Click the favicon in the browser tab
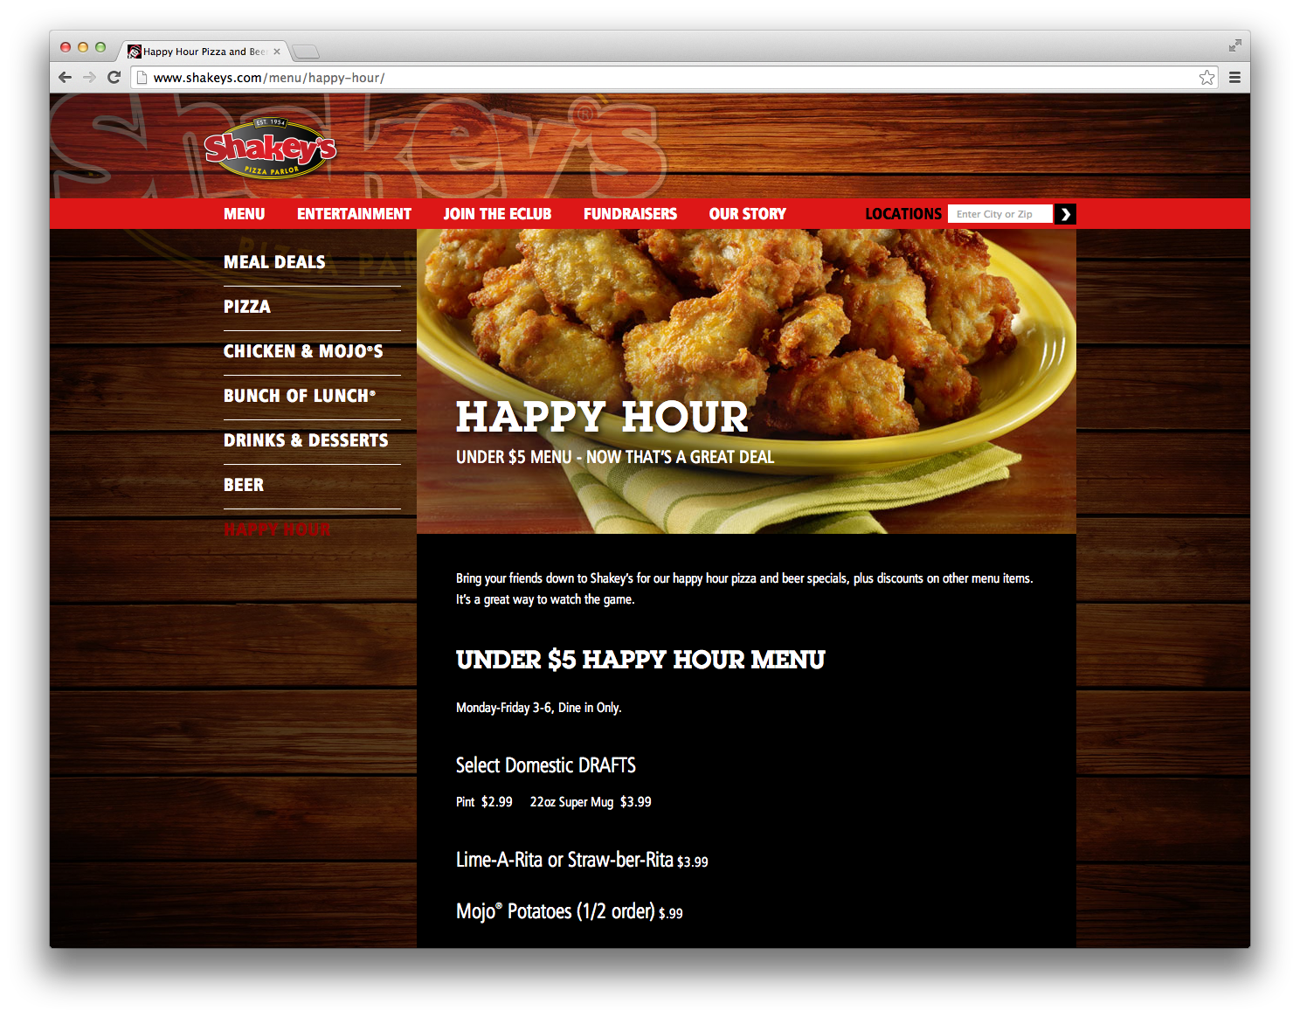1300x1017 pixels. coord(135,51)
